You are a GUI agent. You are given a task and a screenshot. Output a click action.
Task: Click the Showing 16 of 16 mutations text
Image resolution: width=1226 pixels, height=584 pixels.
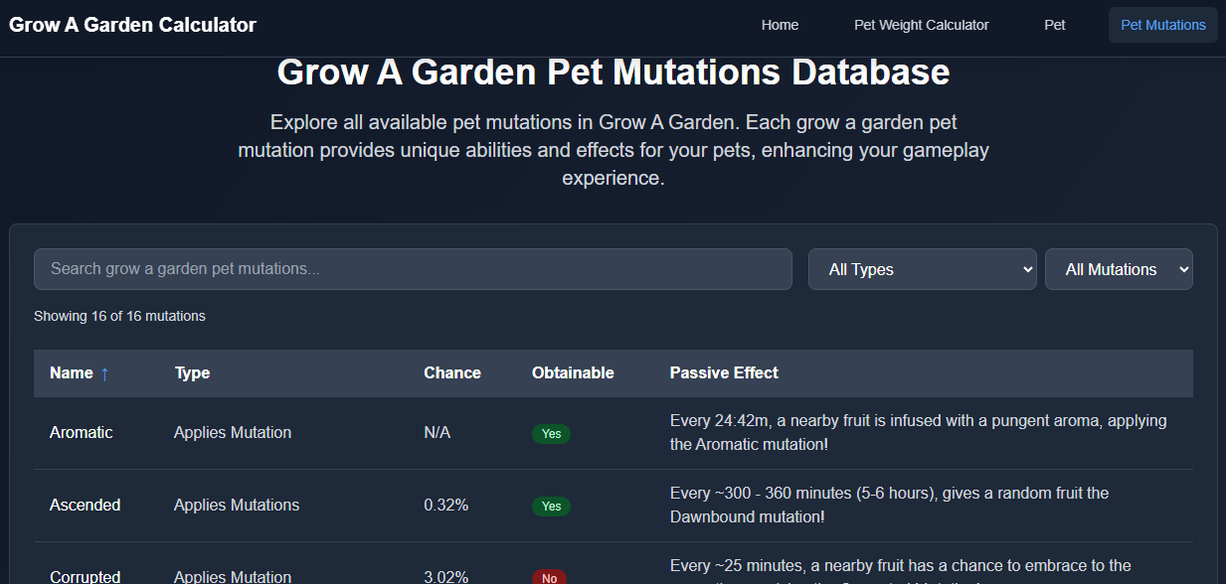point(119,316)
